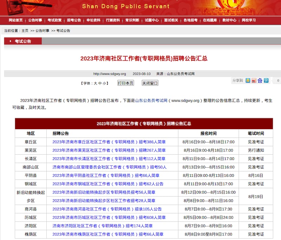Open the 历城区 608人简章 link
The width and height of the screenshot is (281, 240).
click(x=109, y=218)
